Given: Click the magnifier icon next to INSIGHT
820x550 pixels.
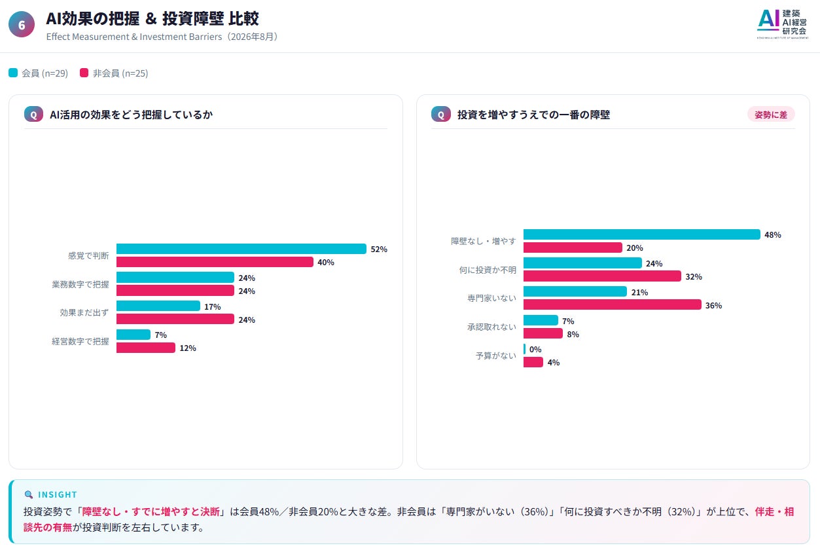Looking at the screenshot, I should (x=28, y=495).
